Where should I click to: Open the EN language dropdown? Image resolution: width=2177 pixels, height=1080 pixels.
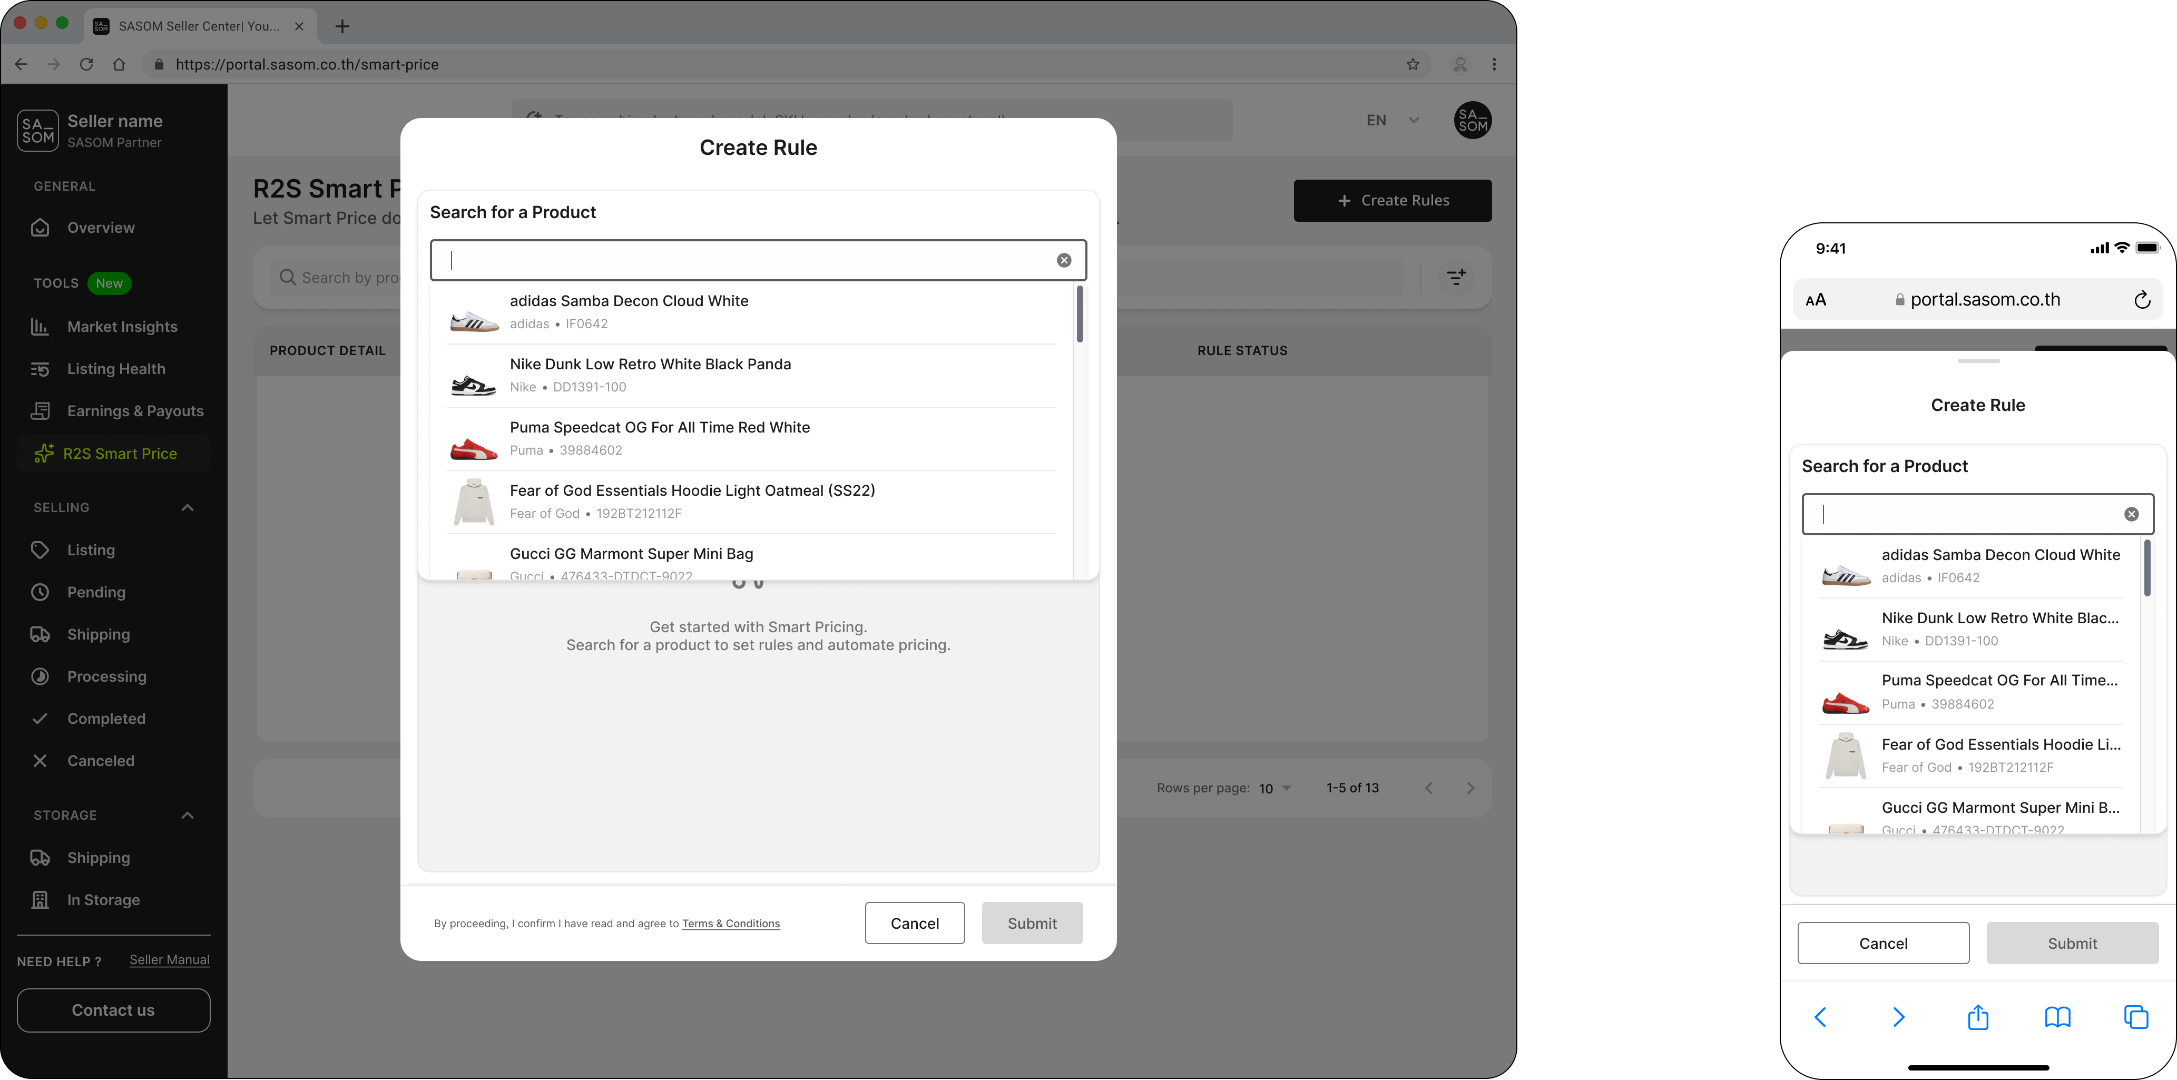point(1392,120)
